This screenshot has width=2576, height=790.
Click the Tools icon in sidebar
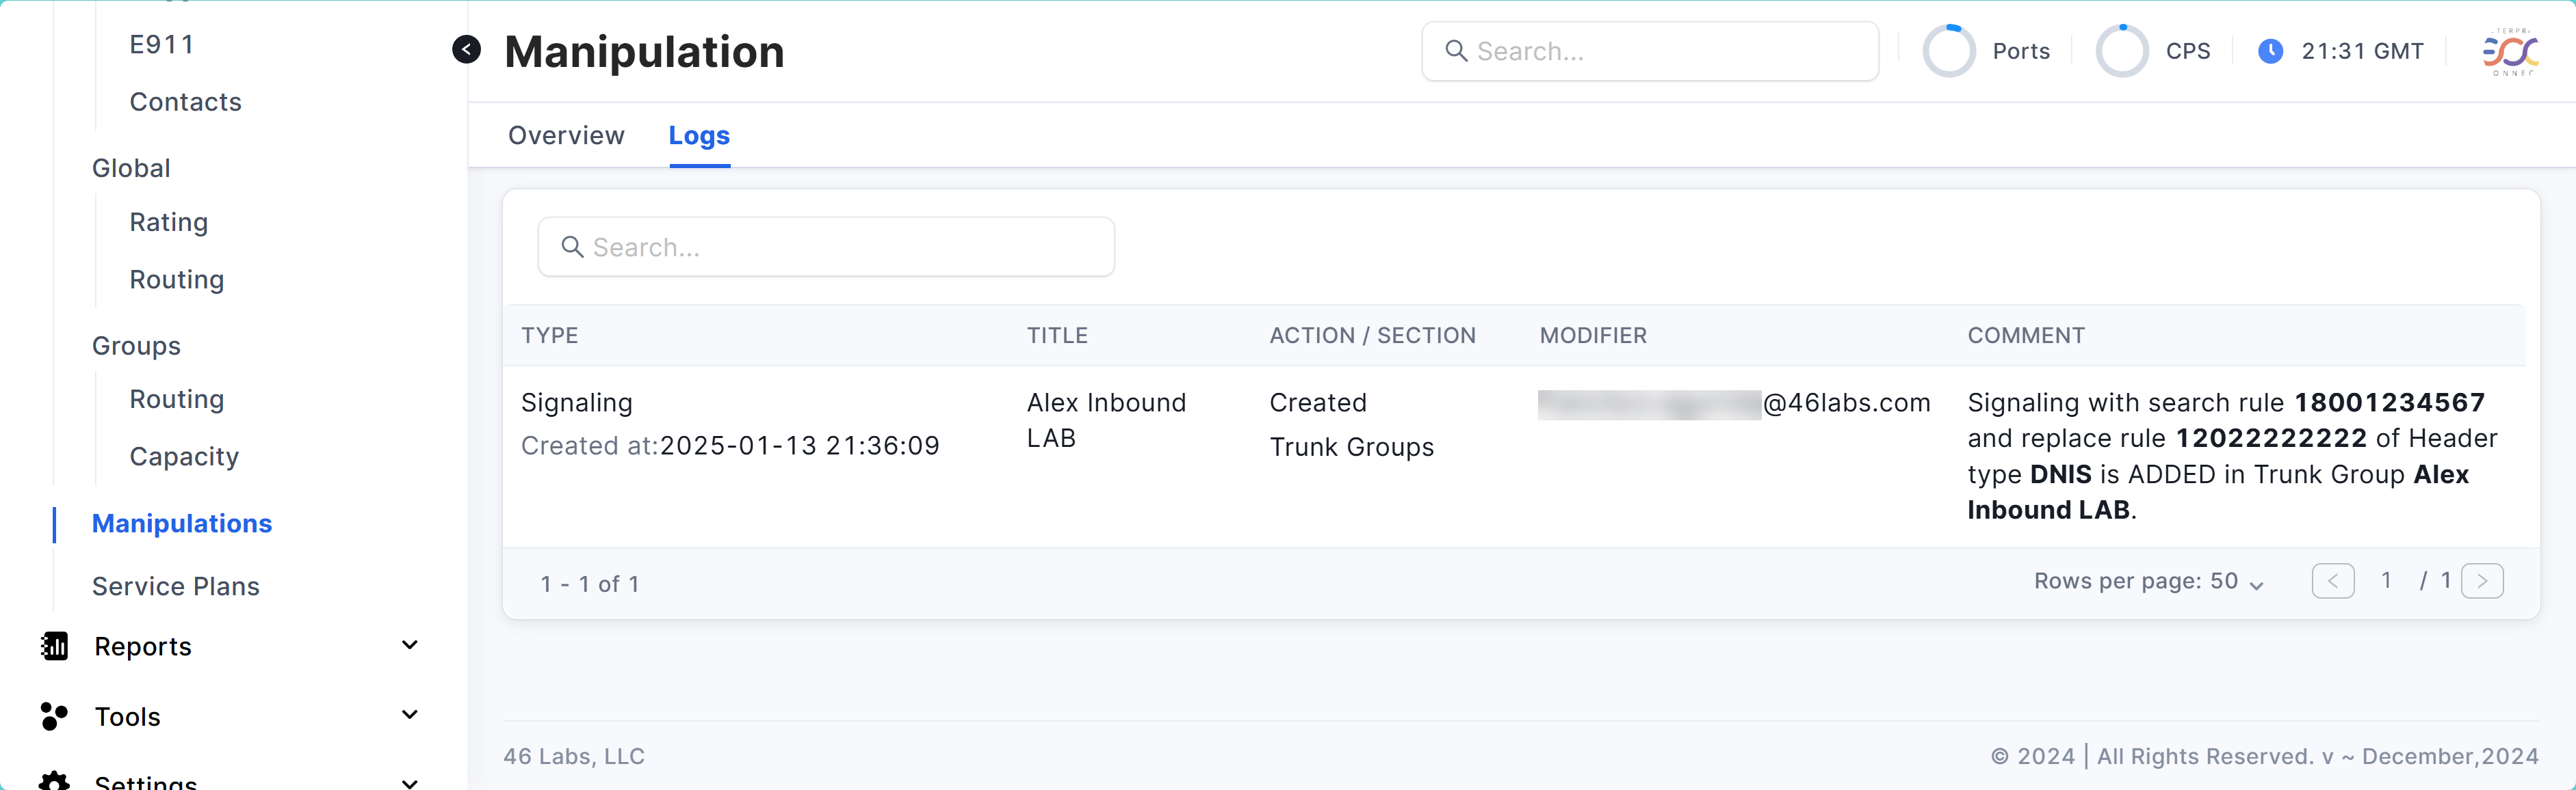(54, 716)
